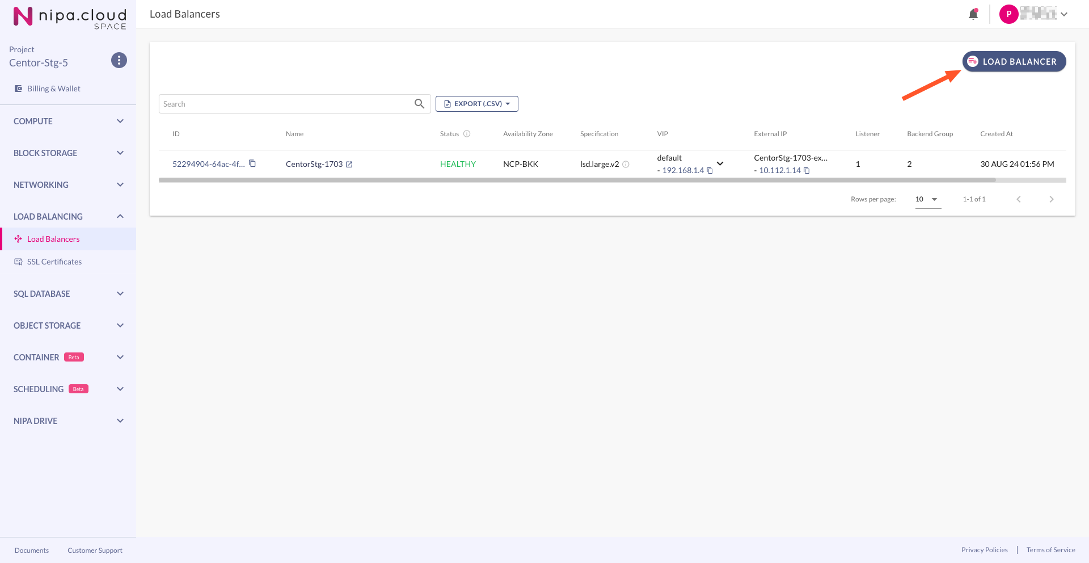
Task: Expand the VIP default network chevron
Action: click(720, 163)
